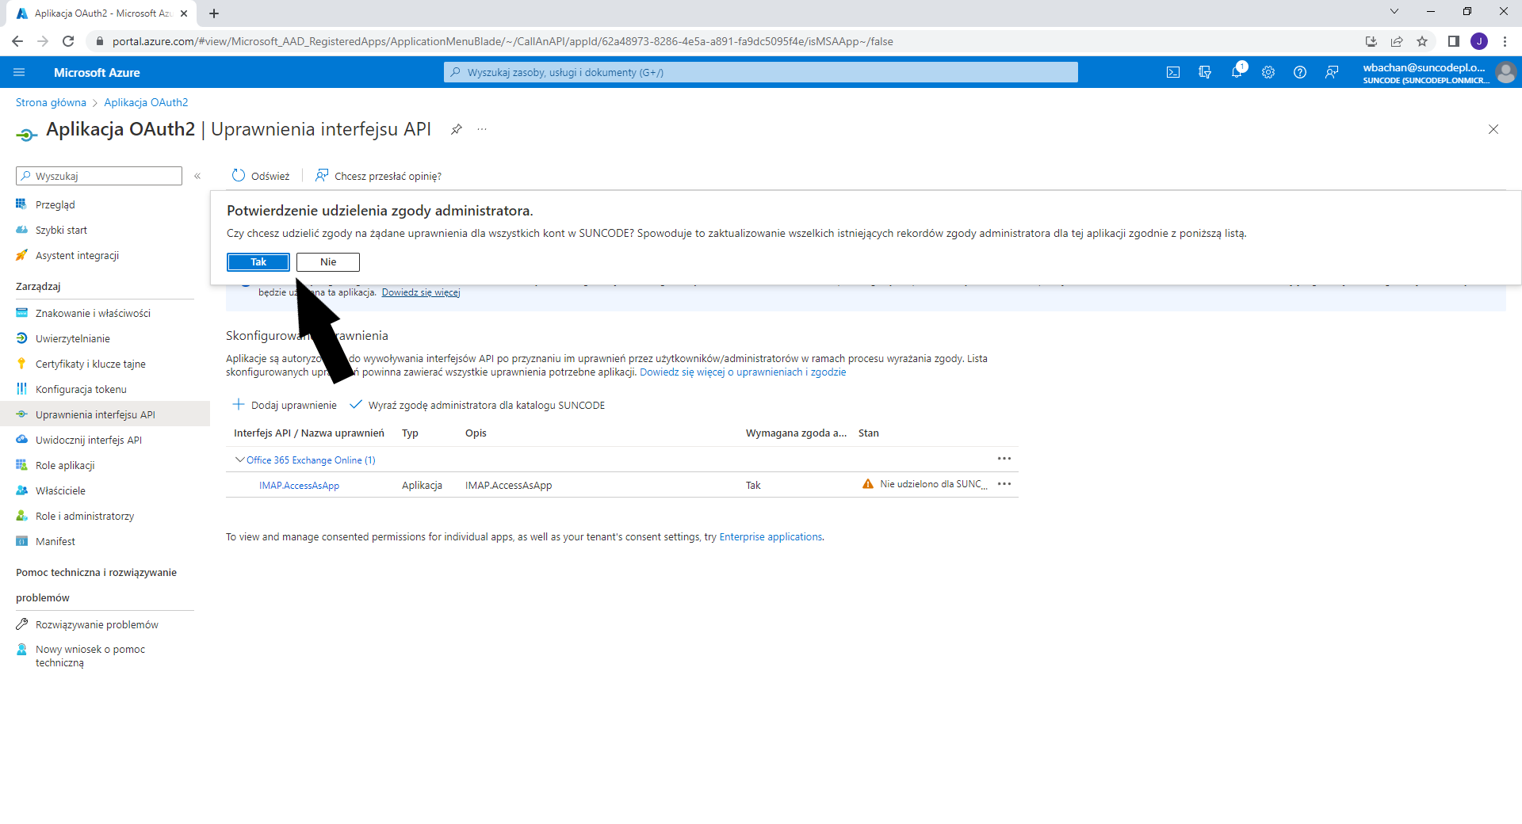Open Dowiedz się więcej o uprawnieniach i zgodzie
This screenshot has height=824, width=1522.
pyautogui.click(x=743, y=372)
